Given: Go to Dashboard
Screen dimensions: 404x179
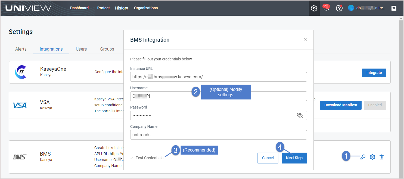Looking at the screenshot, I should point(79,8).
